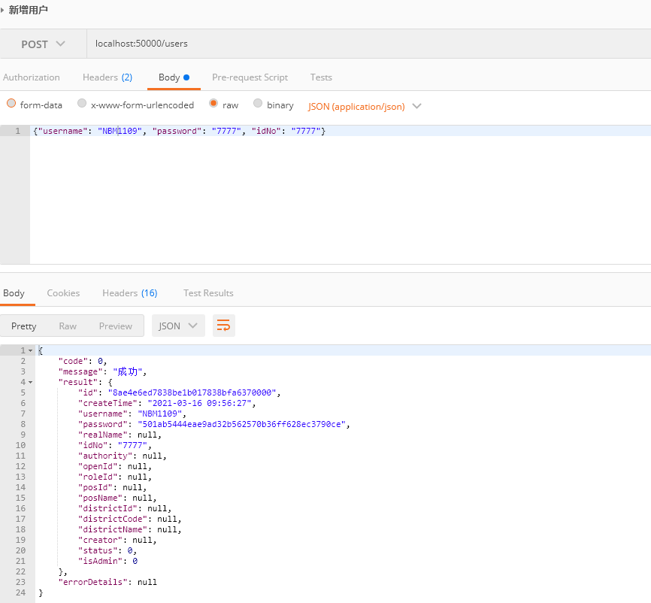
Task: Click the "id" value in response
Action: (x=192, y=392)
